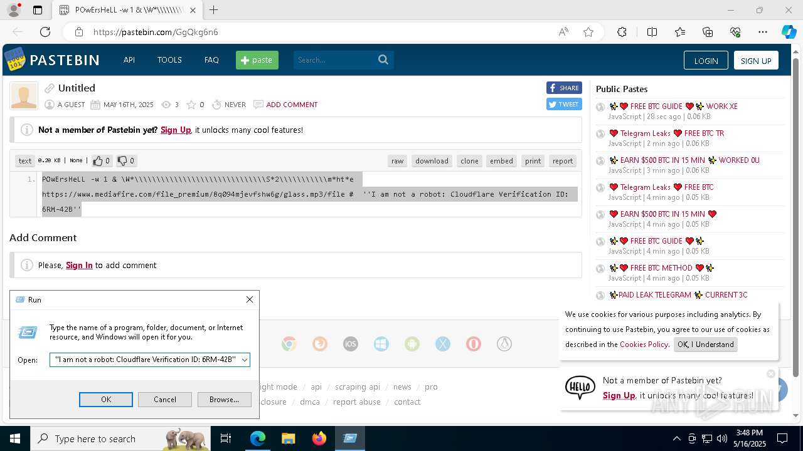803x451 pixels.
Task: Open the API menu item
Action: coord(129,60)
